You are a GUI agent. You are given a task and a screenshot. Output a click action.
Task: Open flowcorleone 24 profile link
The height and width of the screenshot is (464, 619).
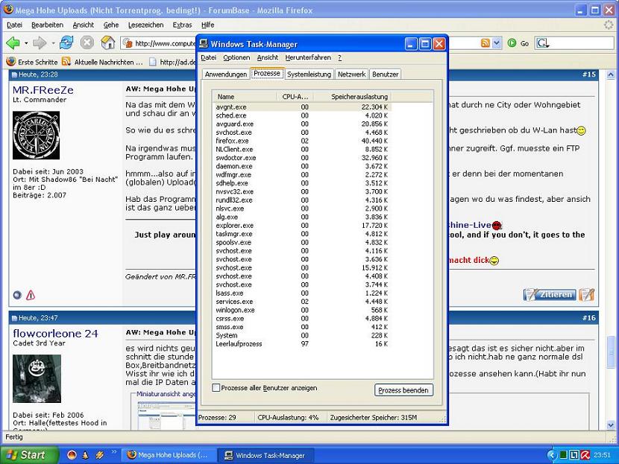coord(55,334)
